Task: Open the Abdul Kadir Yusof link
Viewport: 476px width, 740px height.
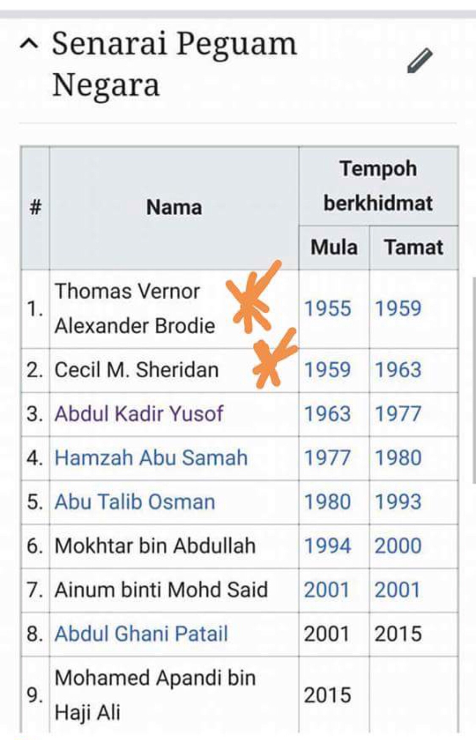Action: click(139, 413)
